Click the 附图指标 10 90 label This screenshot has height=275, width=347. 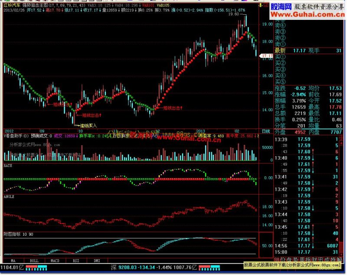(x=18, y=234)
